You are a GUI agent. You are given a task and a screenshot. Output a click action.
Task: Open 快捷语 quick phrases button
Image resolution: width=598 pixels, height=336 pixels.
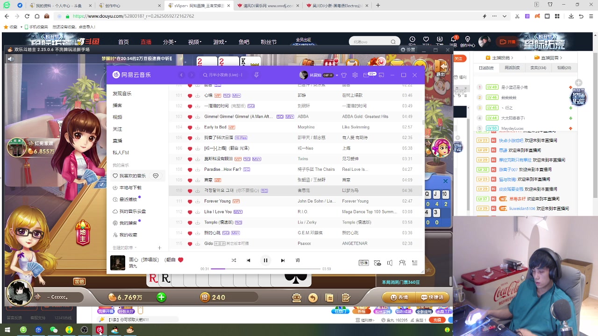[x=432, y=297]
